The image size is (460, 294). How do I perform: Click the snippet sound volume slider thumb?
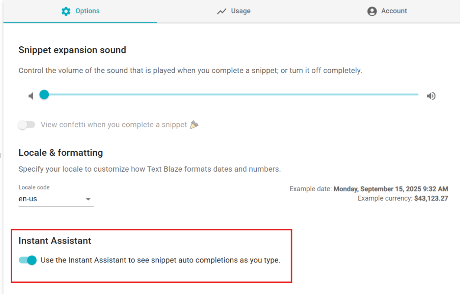click(x=44, y=95)
